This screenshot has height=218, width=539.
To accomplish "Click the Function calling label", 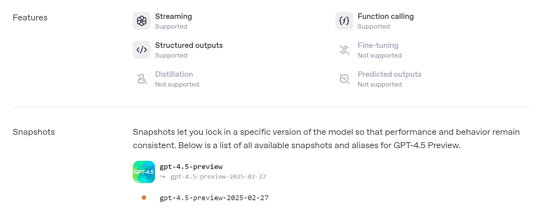I will (x=386, y=16).
